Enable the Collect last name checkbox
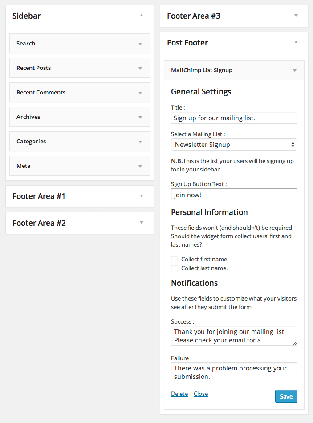The height and width of the screenshot is (423, 313). tap(175, 268)
